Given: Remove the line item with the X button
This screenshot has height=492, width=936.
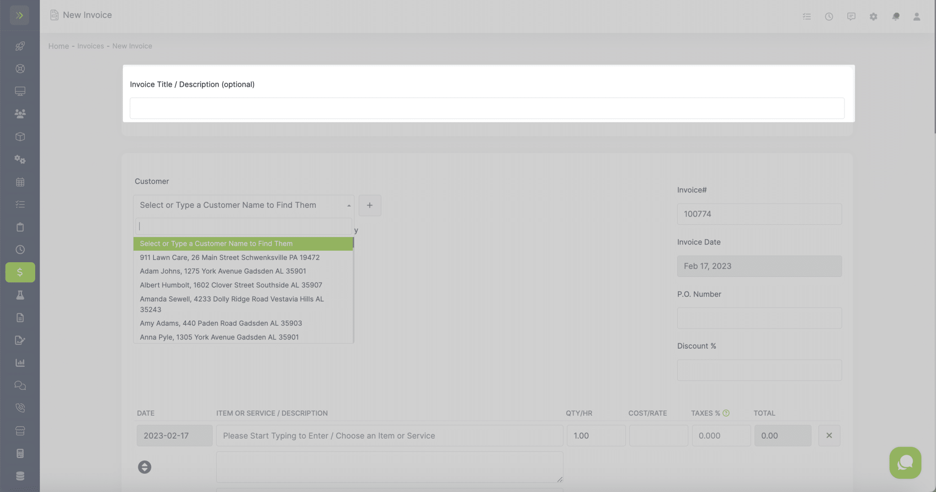Looking at the screenshot, I should 829,435.
